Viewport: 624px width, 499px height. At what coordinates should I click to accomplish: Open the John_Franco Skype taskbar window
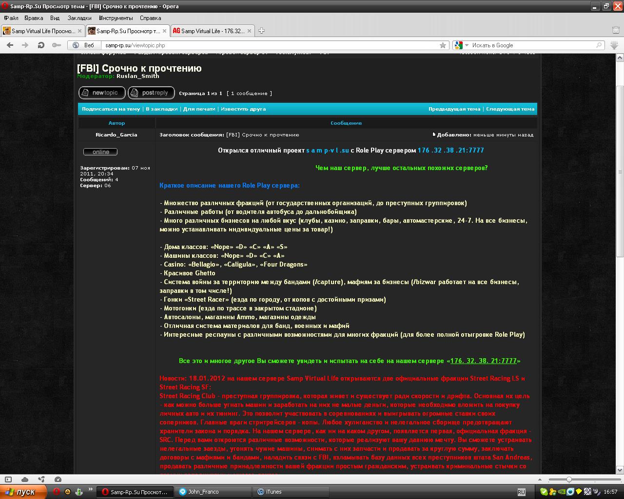point(213,492)
